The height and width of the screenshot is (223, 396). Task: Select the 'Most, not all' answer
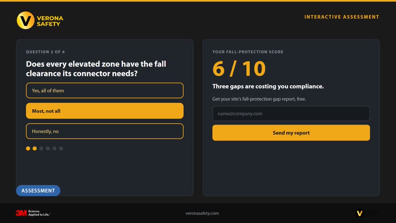(x=105, y=111)
